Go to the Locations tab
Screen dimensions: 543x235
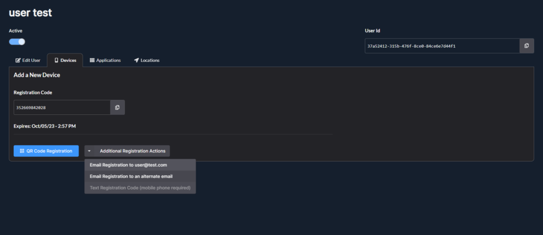click(147, 60)
